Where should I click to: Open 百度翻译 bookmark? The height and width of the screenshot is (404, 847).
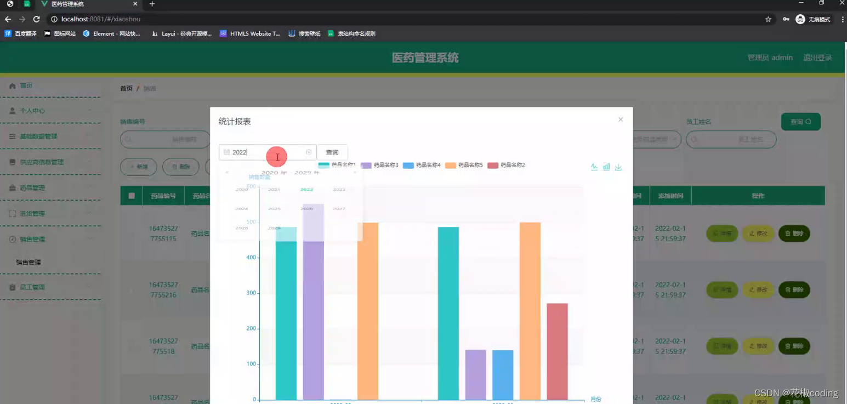[21, 33]
